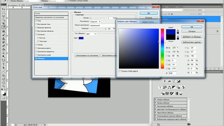Open the Размер образца dropdown

click(32, 1)
